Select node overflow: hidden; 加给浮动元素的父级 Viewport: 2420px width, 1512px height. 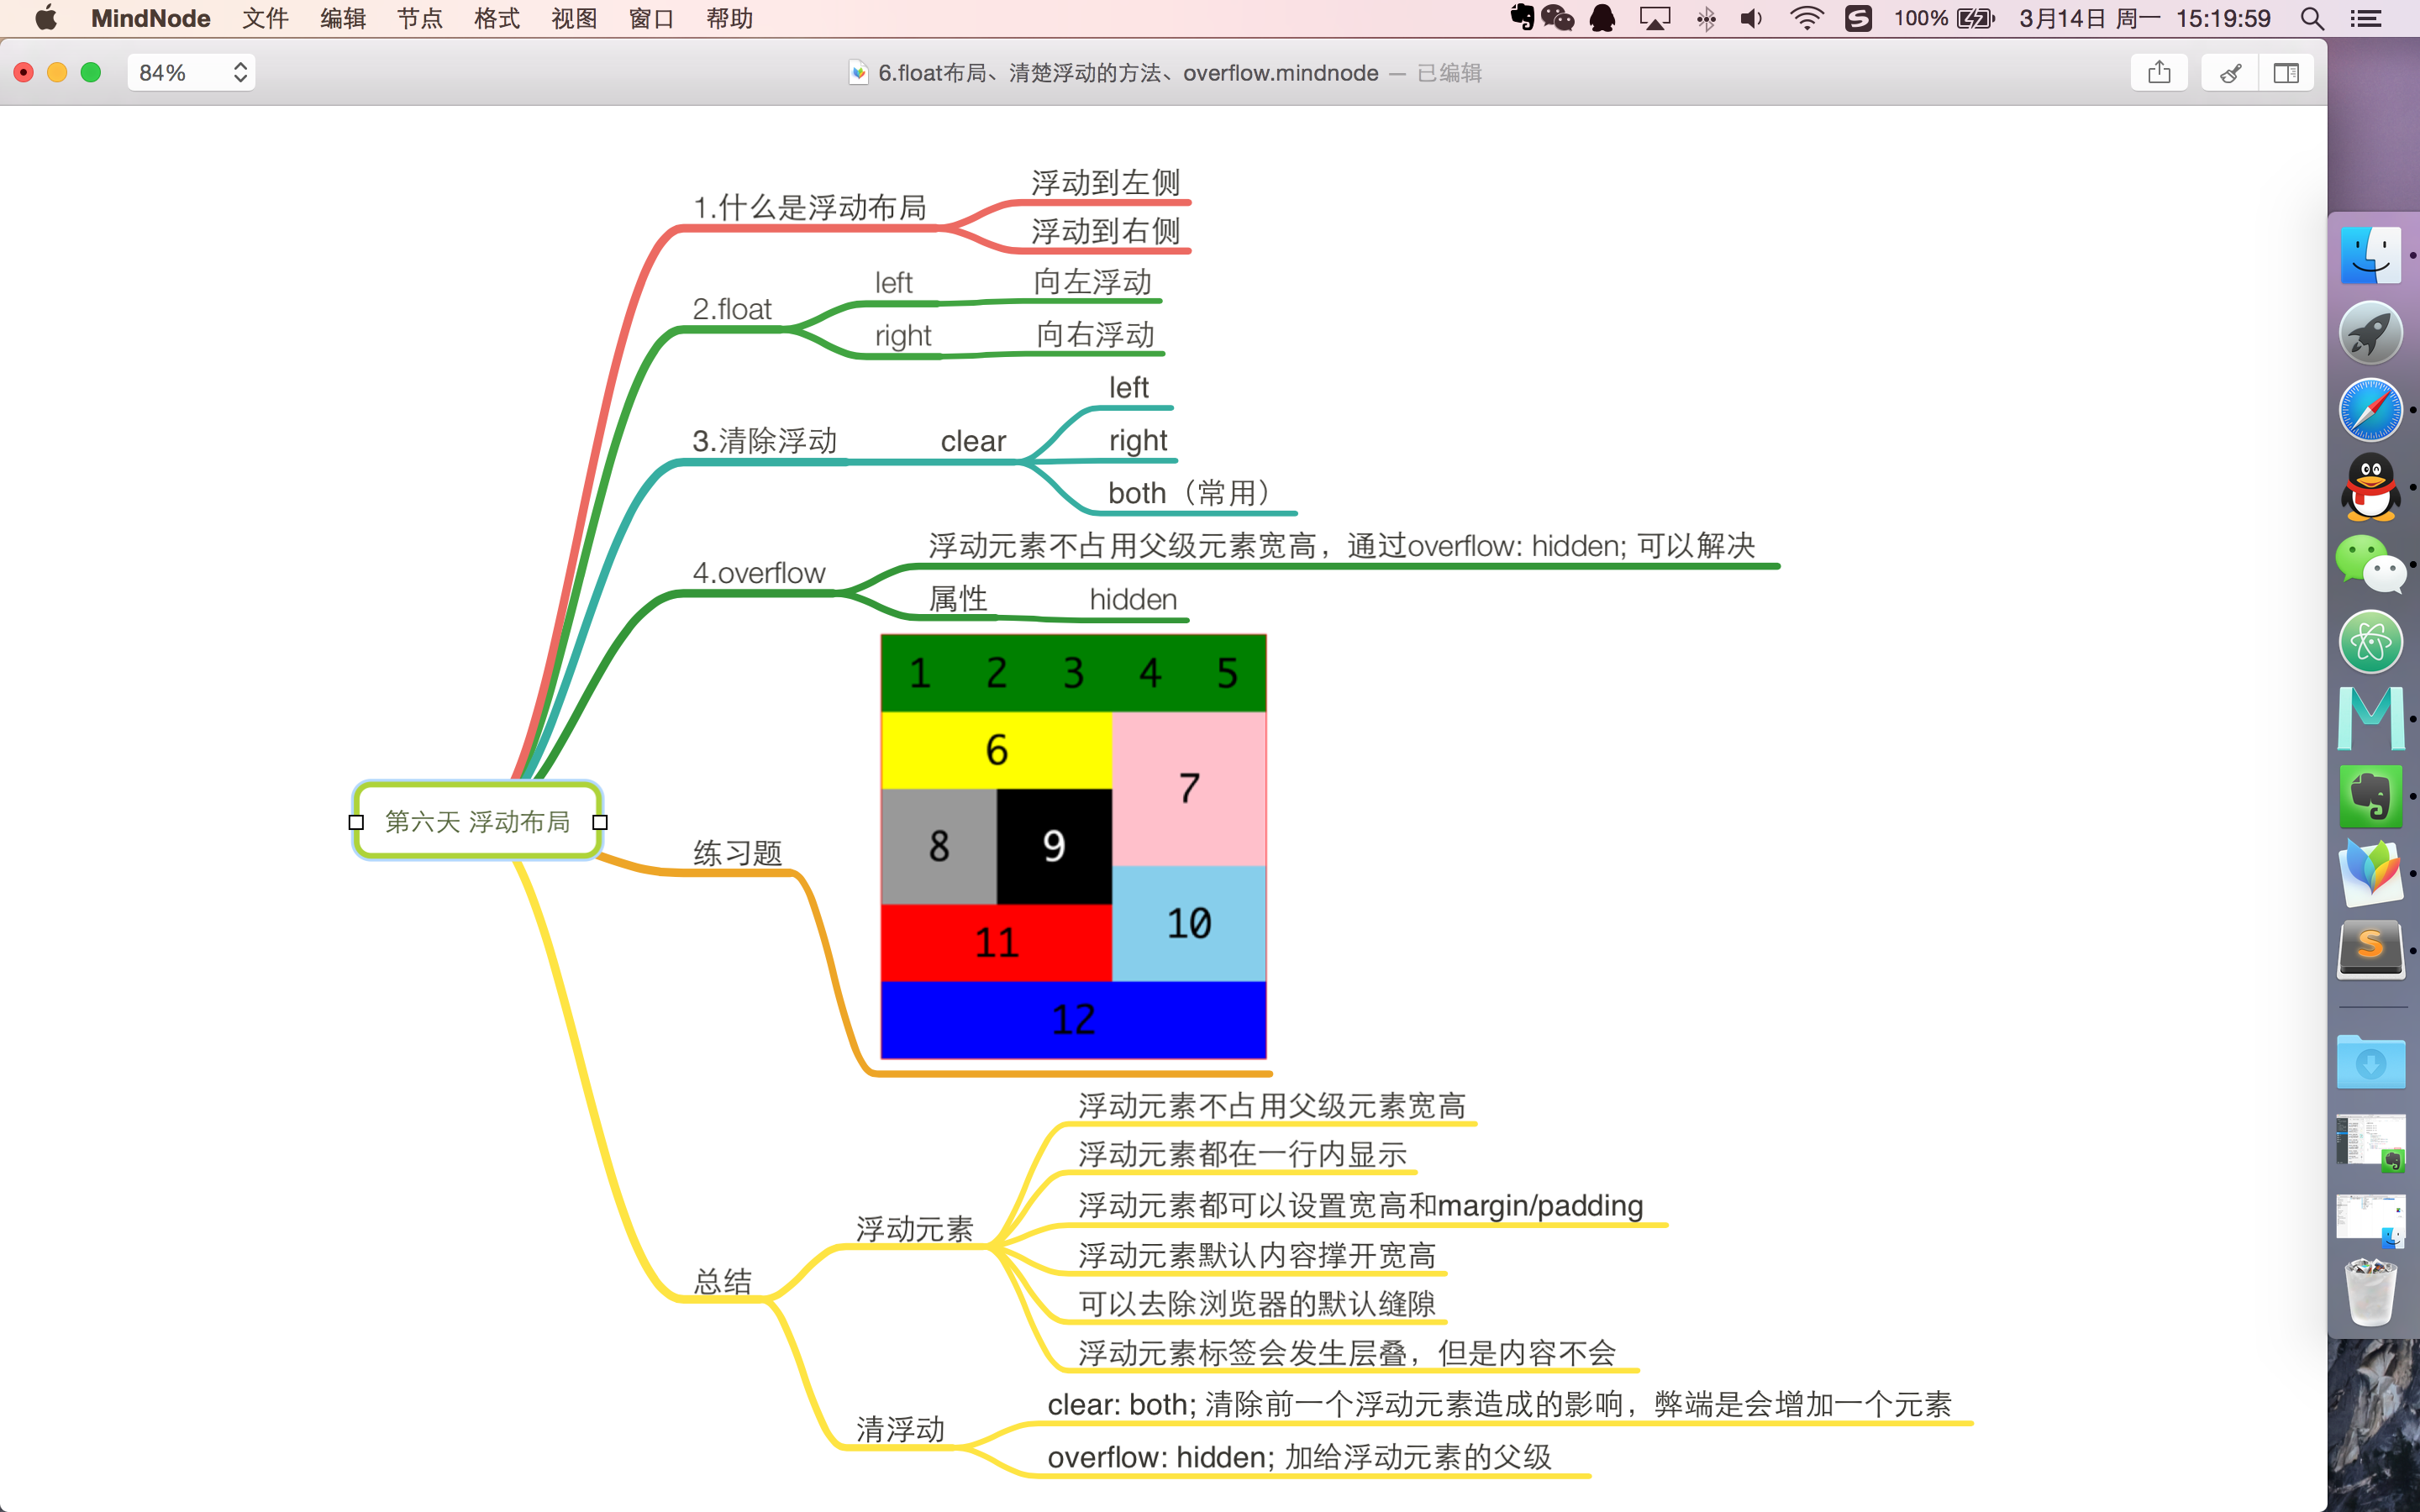click(1299, 1457)
